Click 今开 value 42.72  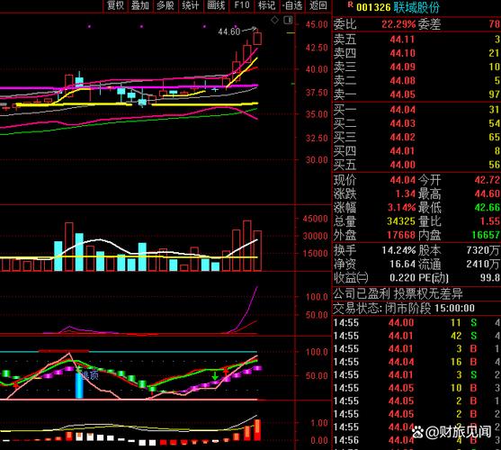pos(487,180)
